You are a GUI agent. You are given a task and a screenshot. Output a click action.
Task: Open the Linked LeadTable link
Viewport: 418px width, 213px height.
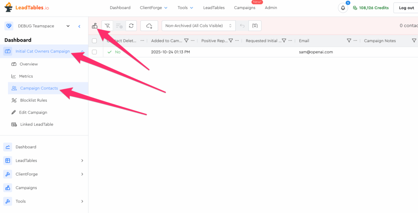click(x=37, y=124)
